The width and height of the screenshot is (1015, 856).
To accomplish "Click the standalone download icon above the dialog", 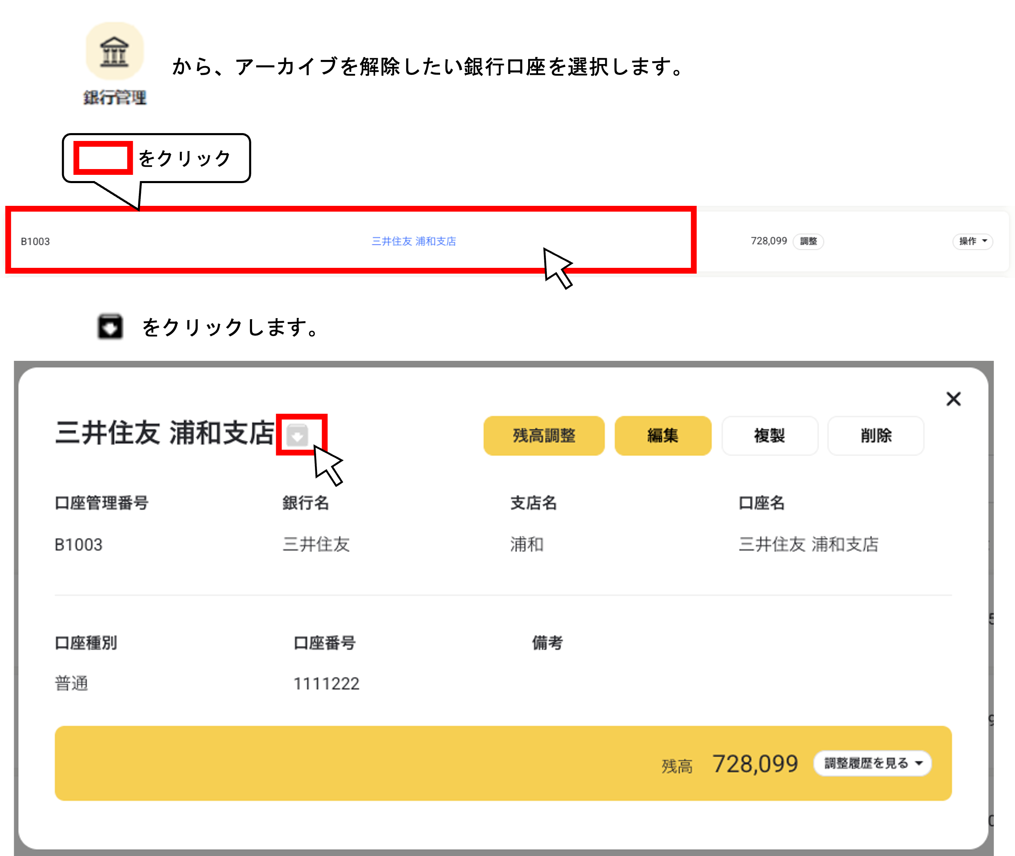I will coord(112,326).
